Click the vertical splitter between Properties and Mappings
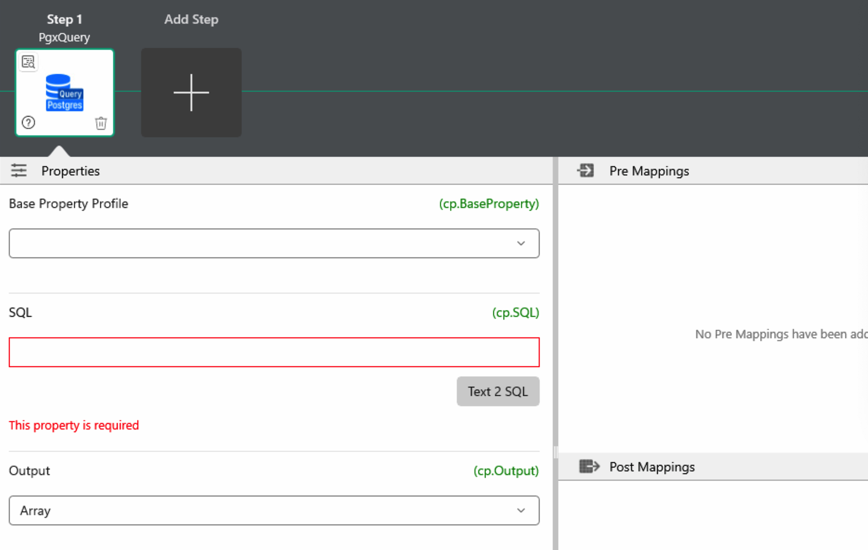Image resolution: width=868 pixels, height=550 pixels. [x=555, y=451]
